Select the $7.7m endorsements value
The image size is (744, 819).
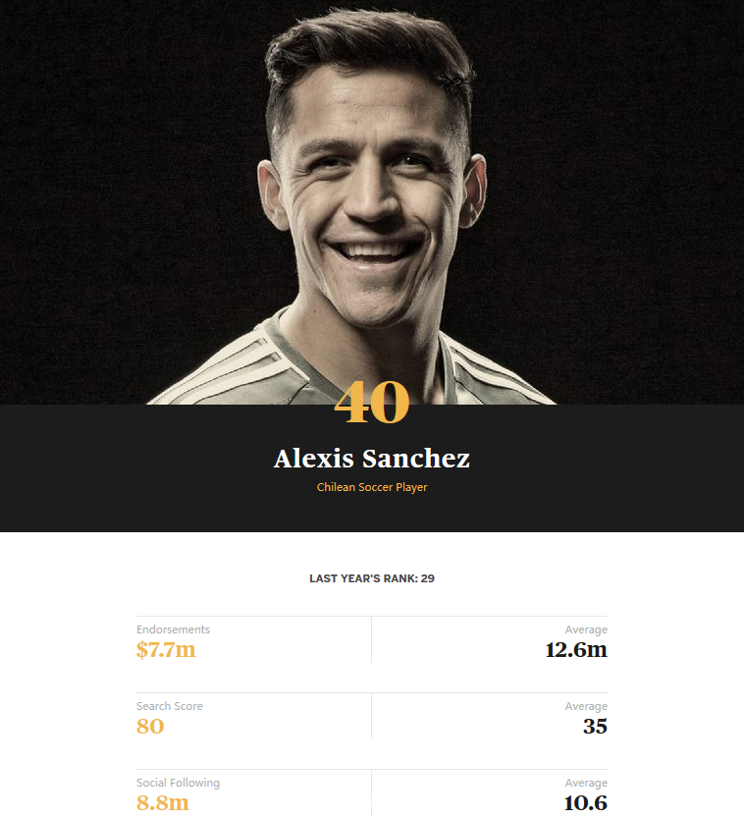(166, 650)
